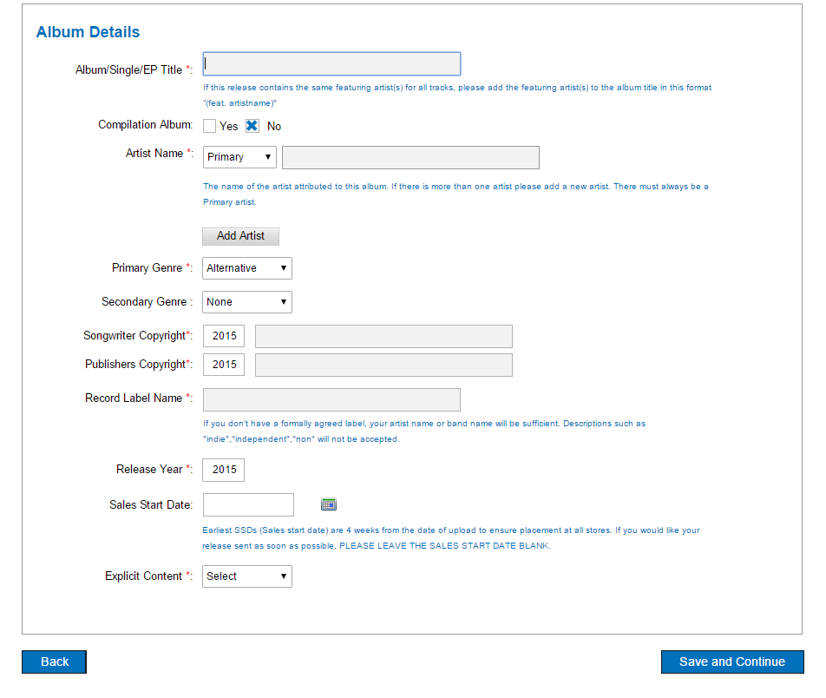Open the artist type Primary dropdown
Viewport: 826px width, 698px height.
239,157
